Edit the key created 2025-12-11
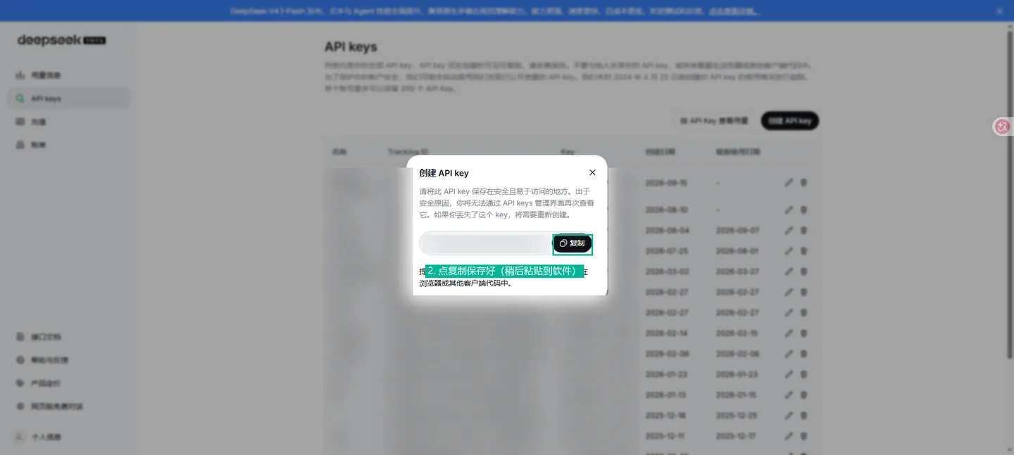Viewport: 1014px width, 455px height. point(789,436)
